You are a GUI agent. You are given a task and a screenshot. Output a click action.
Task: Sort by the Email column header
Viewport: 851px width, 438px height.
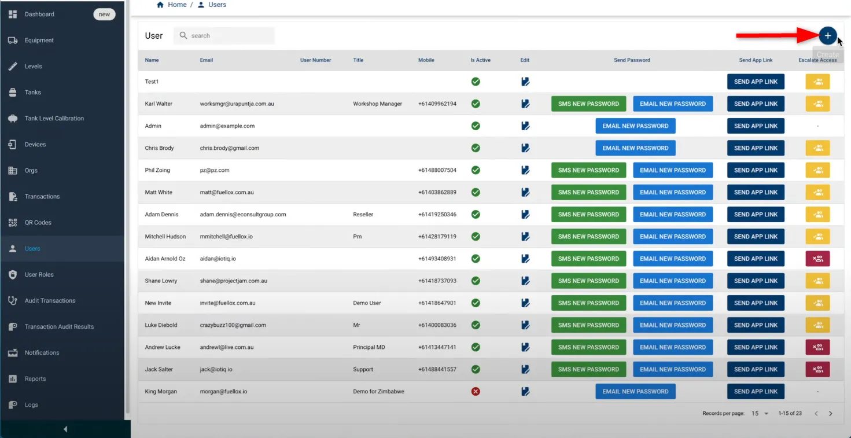[x=206, y=60]
